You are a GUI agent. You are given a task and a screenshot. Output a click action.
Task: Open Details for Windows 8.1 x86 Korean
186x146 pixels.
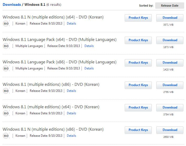coord(71,91)
